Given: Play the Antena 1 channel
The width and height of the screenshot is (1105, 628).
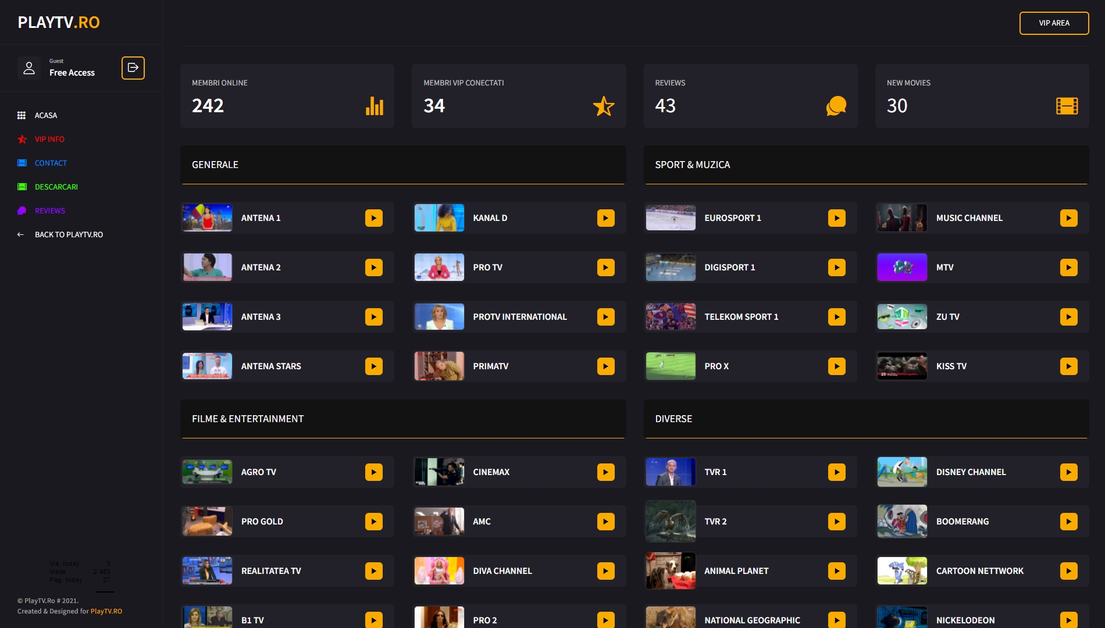Looking at the screenshot, I should click(x=373, y=218).
